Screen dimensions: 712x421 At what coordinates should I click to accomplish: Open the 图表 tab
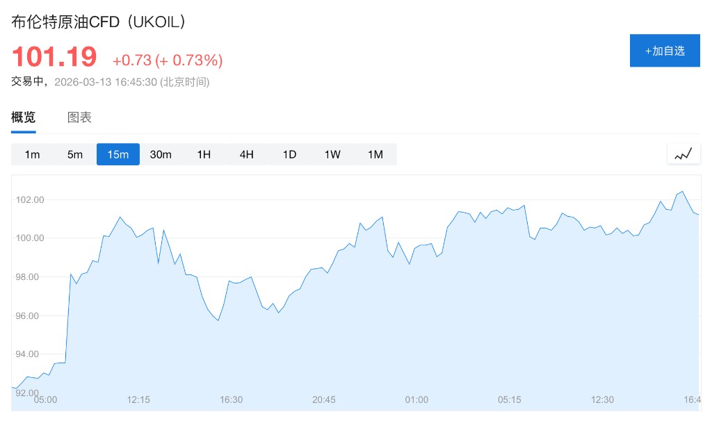click(x=79, y=117)
